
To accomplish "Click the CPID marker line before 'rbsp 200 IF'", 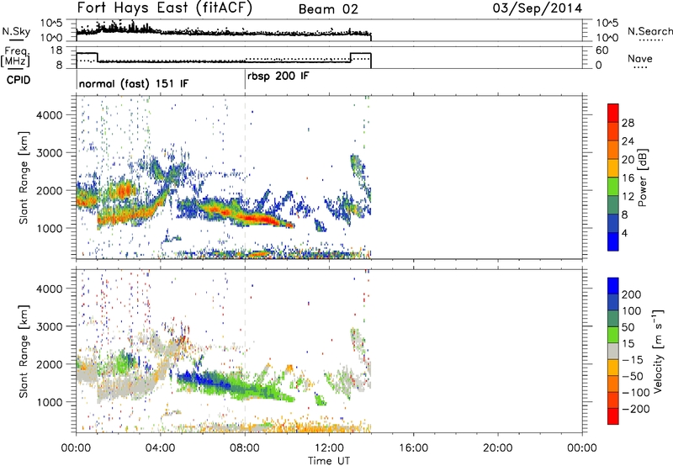I will (x=245, y=80).
